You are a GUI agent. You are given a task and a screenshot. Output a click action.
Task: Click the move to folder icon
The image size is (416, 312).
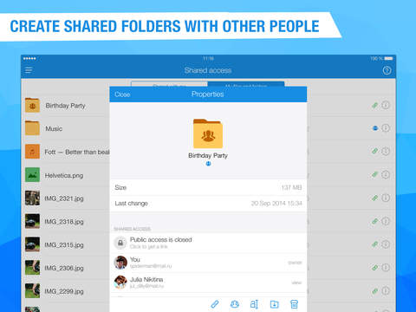[x=274, y=304]
